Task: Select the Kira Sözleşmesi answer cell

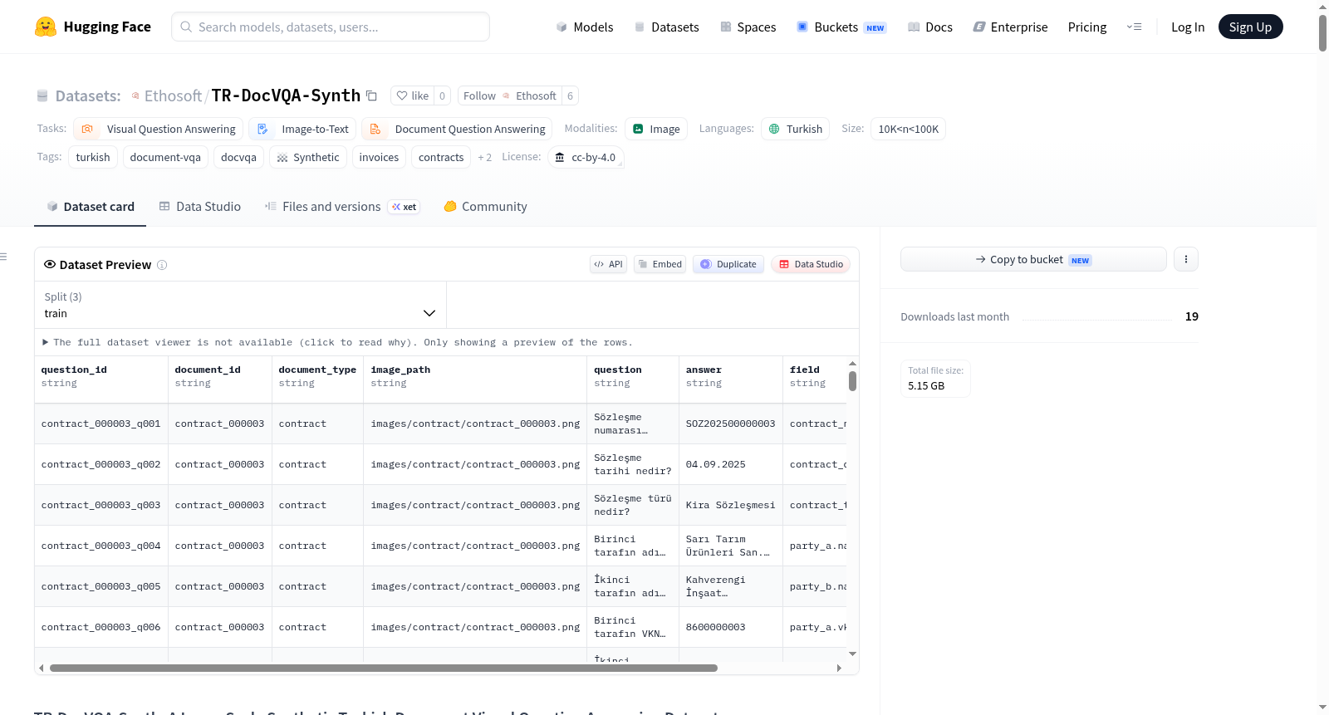Action: point(731,505)
